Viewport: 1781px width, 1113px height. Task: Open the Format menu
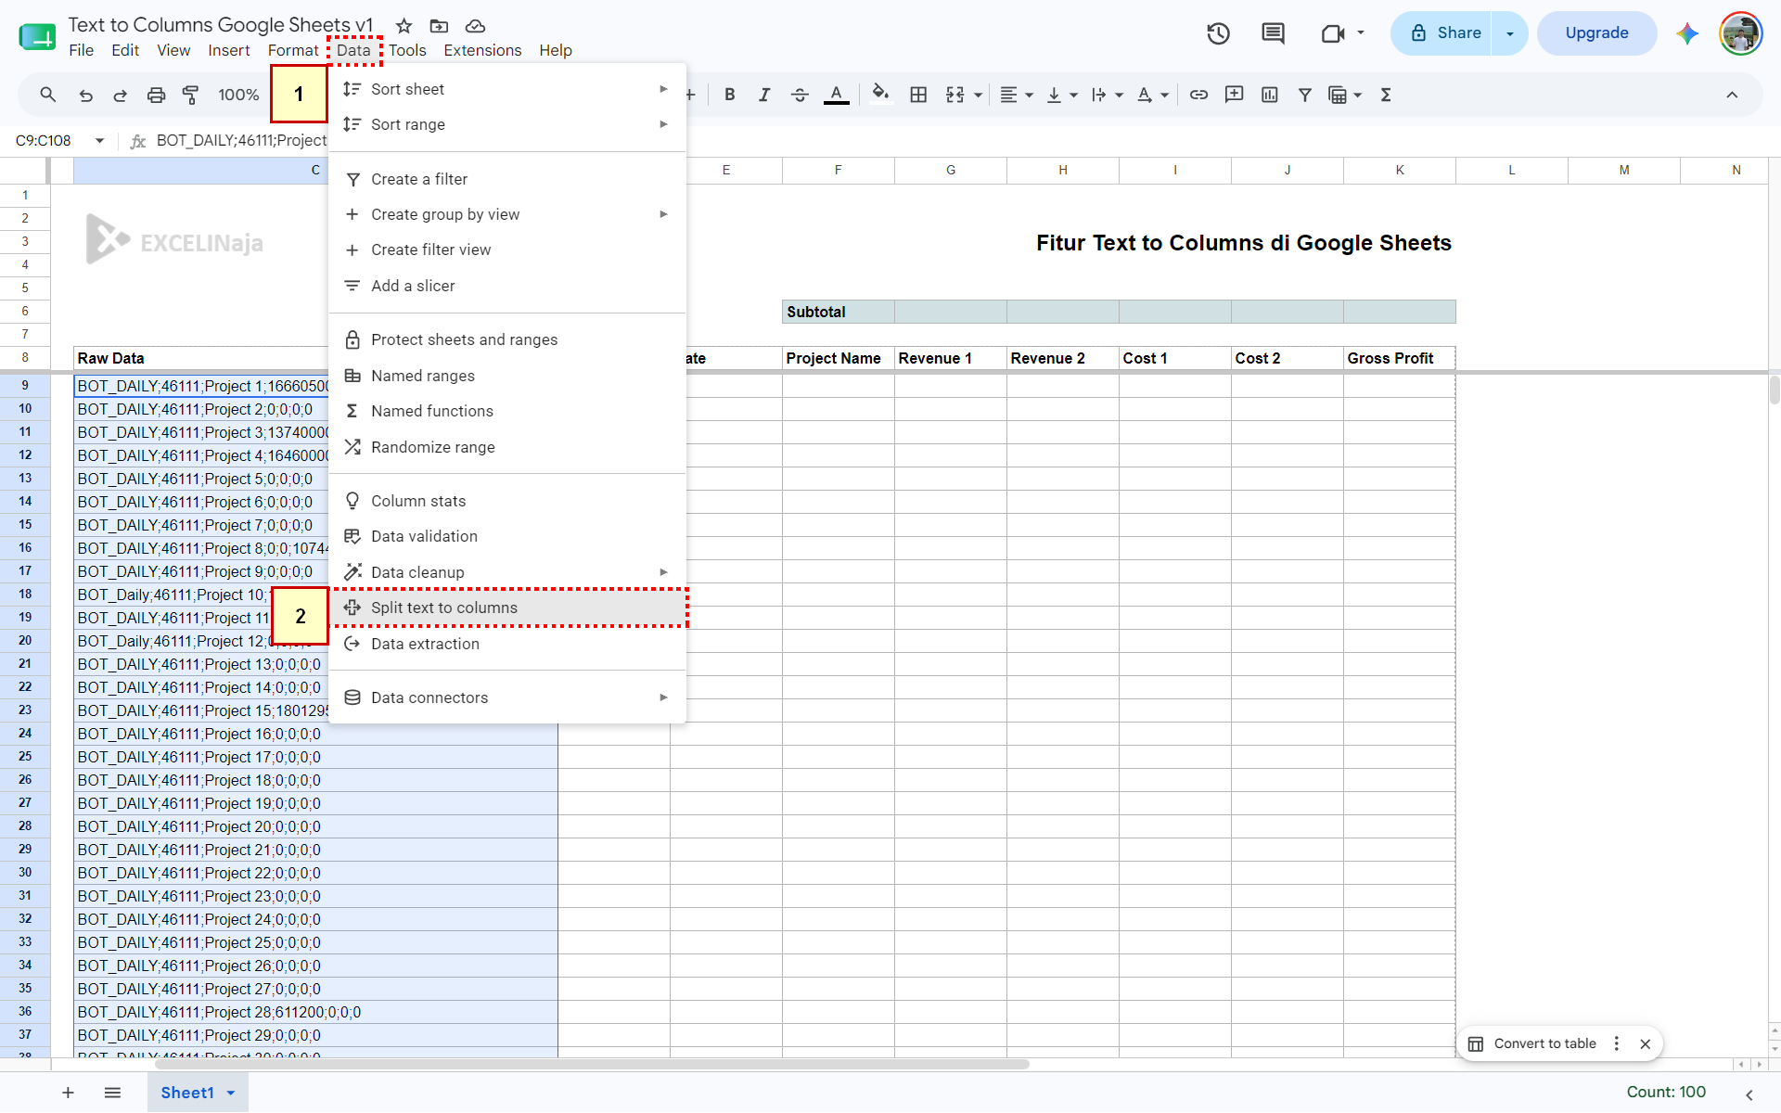point(293,50)
